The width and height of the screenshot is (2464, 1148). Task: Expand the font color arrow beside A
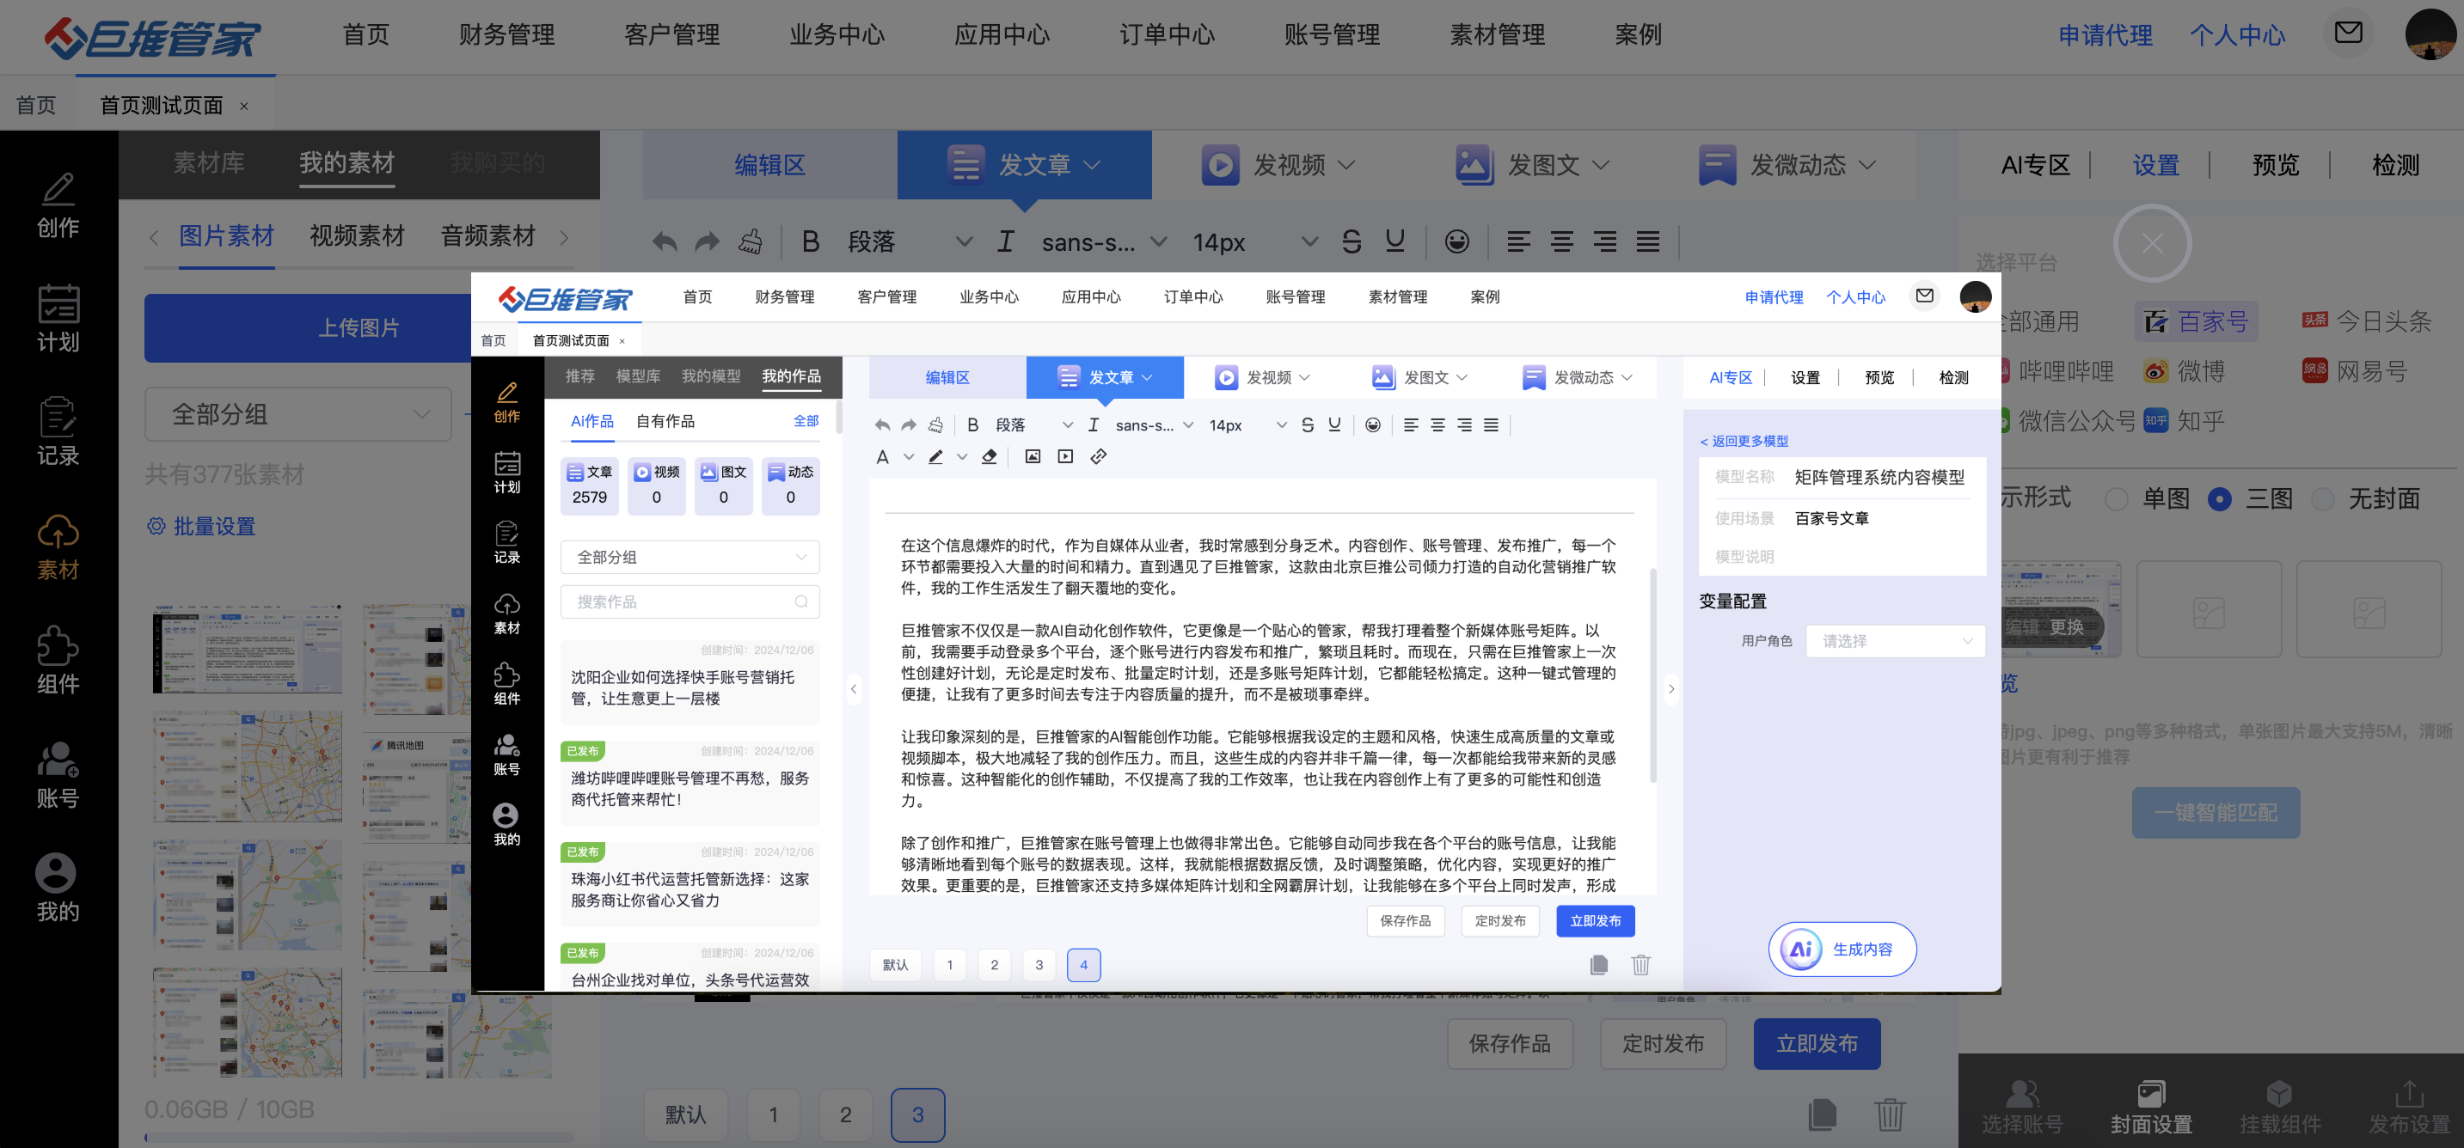(x=909, y=457)
